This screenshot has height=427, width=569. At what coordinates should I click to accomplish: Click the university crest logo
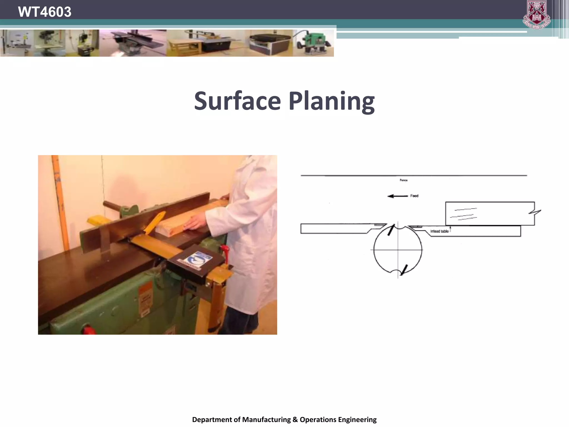(536, 14)
